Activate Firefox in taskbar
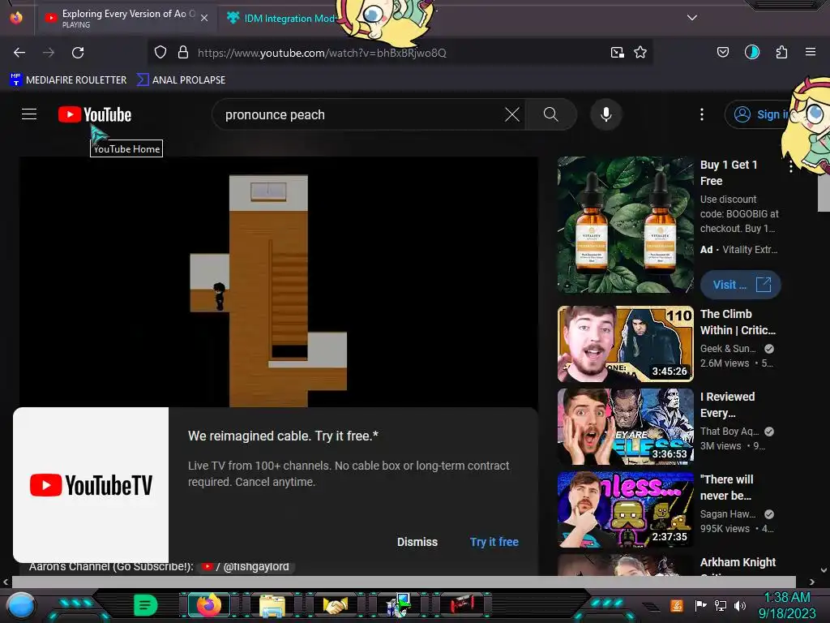The width and height of the screenshot is (830, 623). pos(208,605)
